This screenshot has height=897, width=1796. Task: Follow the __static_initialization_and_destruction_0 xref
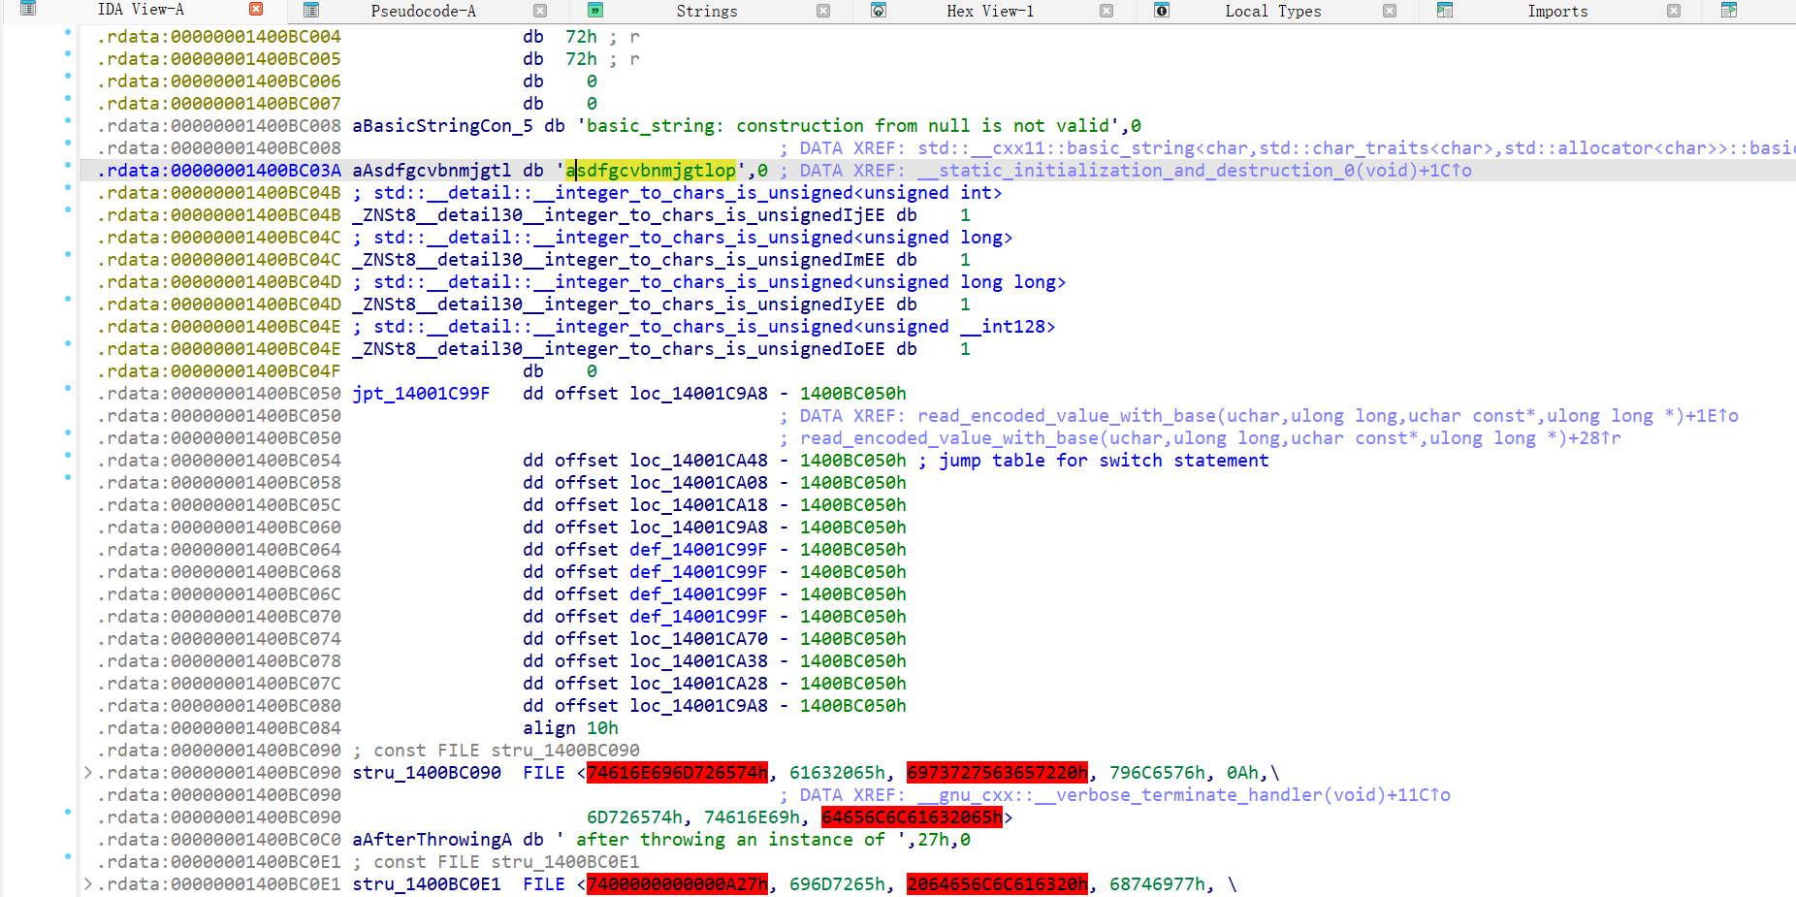[x=1195, y=171]
